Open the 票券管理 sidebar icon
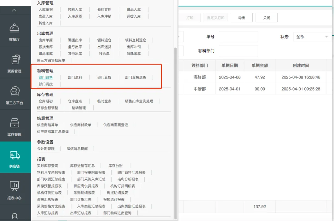Screen dimensions: 334x221 pos(15,60)
